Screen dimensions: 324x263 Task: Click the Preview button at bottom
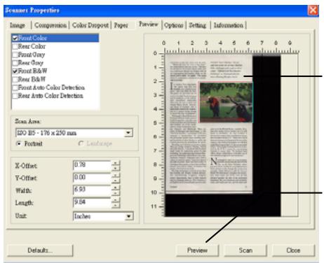point(198,250)
